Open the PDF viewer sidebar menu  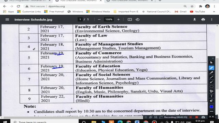click(7, 19)
